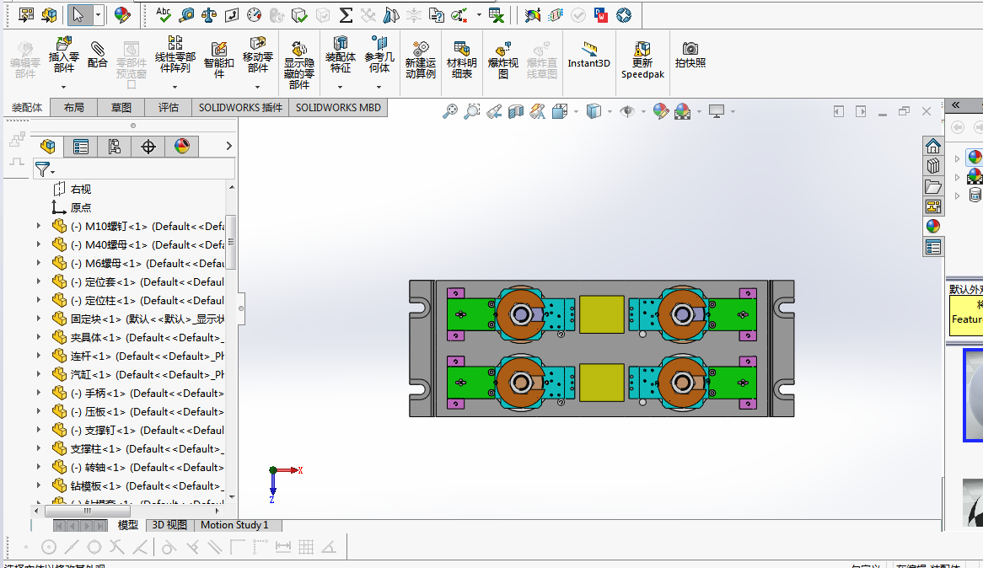Switch to the 装配体 (Assembly) ribbon tab
The width and height of the screenshot is (983, 568).
point(27,108)
